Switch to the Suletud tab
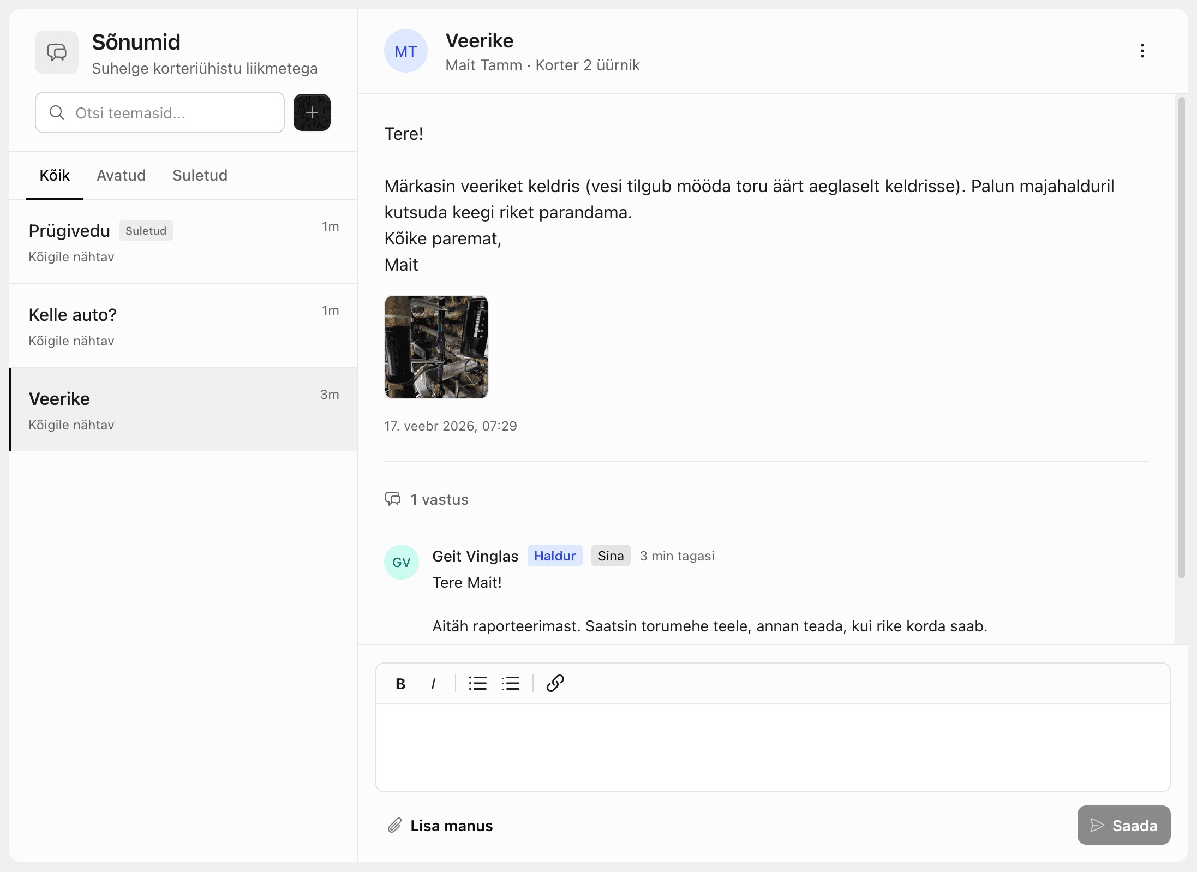The width and height of the screenshot is (1197, 872). point(200,175)
